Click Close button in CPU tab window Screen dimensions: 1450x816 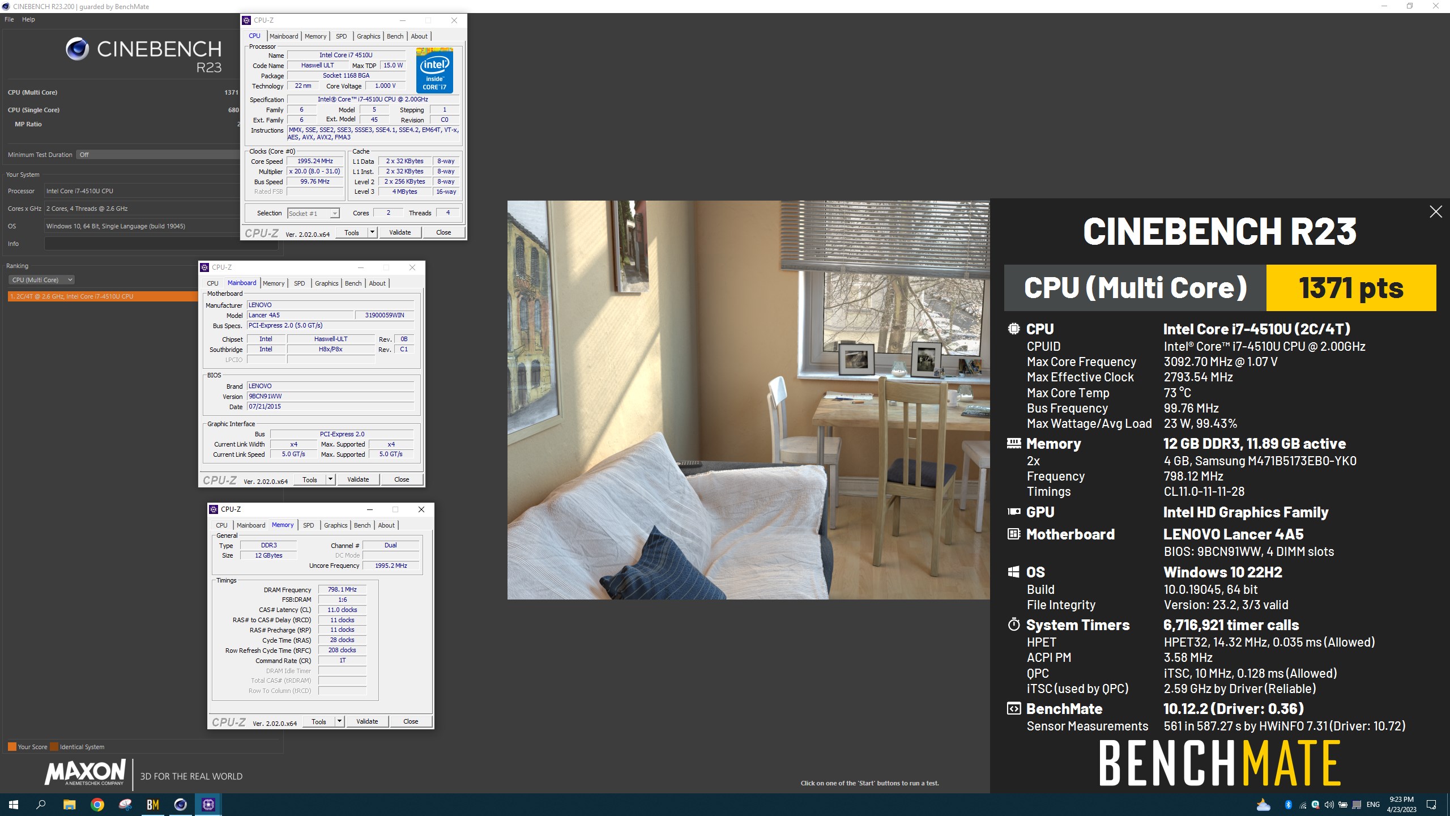[443, 232]
